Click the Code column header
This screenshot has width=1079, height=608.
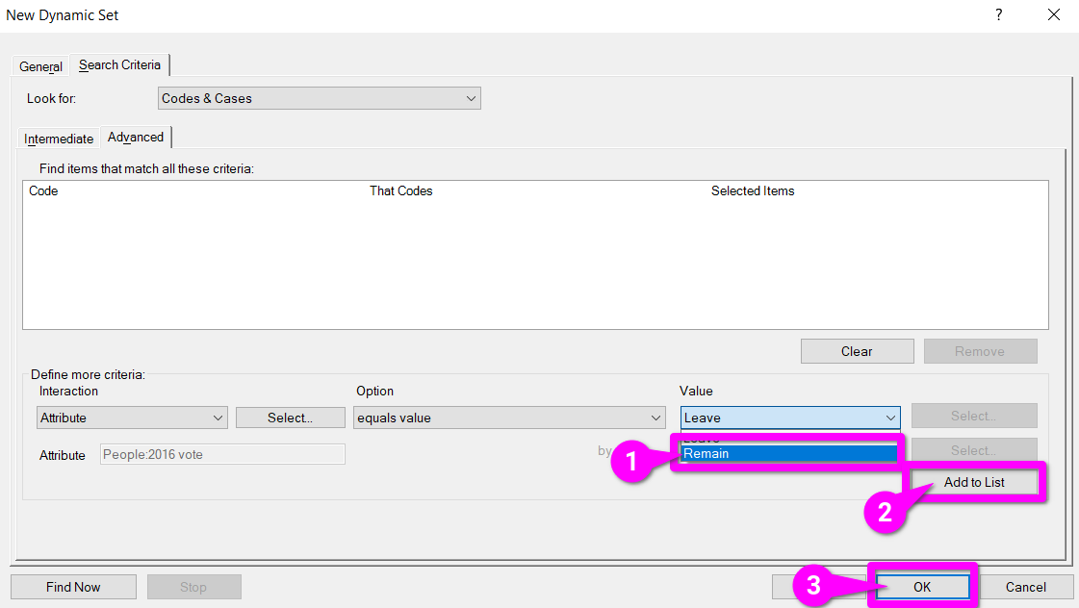pos(44,191)
